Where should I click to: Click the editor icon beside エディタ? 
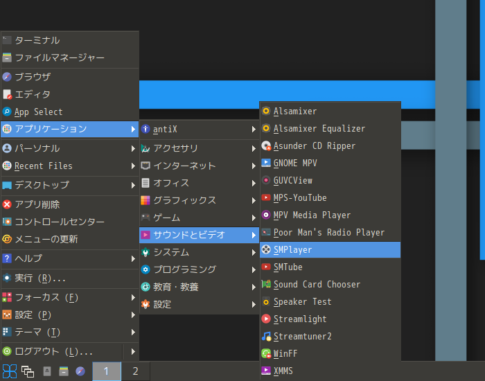tap(7, 94)
